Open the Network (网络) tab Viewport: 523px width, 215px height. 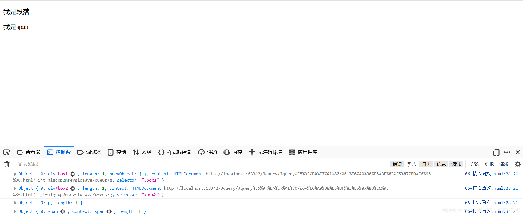tap(142, 152)
